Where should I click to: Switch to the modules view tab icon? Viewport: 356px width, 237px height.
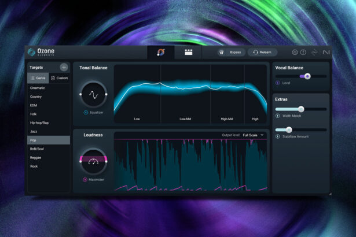tap(188, 53)
